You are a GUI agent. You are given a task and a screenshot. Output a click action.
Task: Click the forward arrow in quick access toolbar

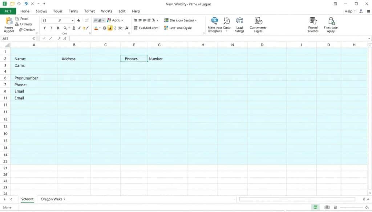[44, 4]
